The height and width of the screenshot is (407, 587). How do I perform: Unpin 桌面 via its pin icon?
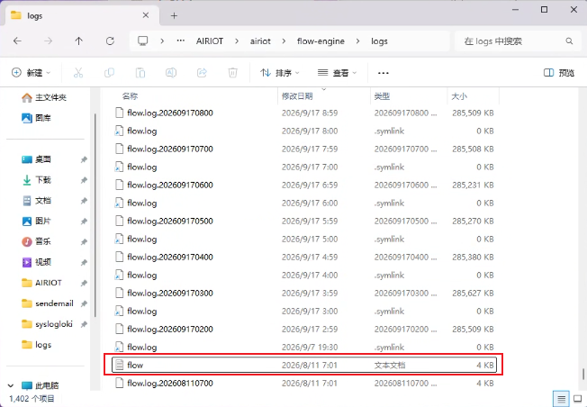(84, 160)
